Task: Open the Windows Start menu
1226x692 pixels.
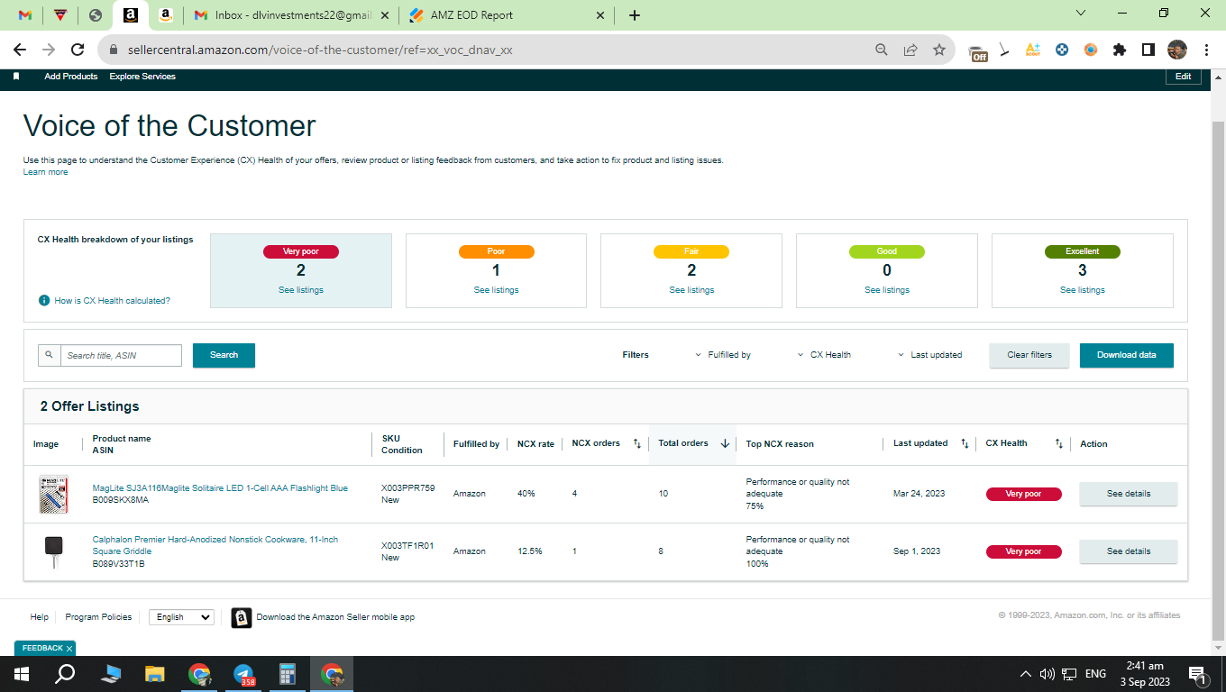Action: [22, 674]
